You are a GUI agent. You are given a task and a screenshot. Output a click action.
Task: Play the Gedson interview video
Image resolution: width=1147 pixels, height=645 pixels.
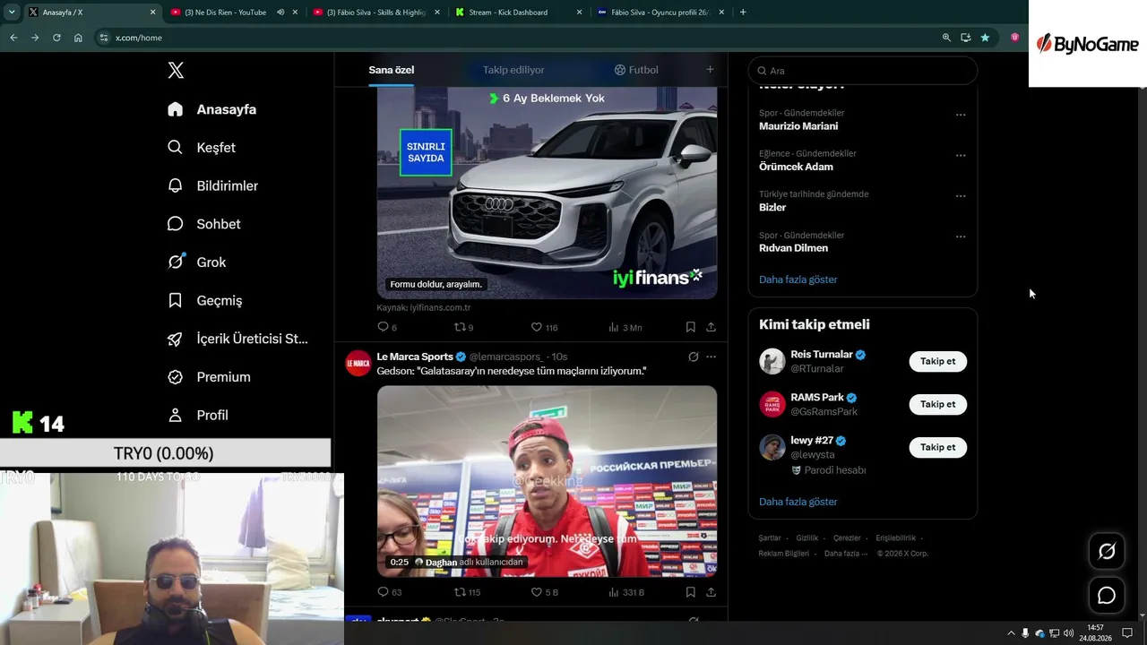coord(547,481)
